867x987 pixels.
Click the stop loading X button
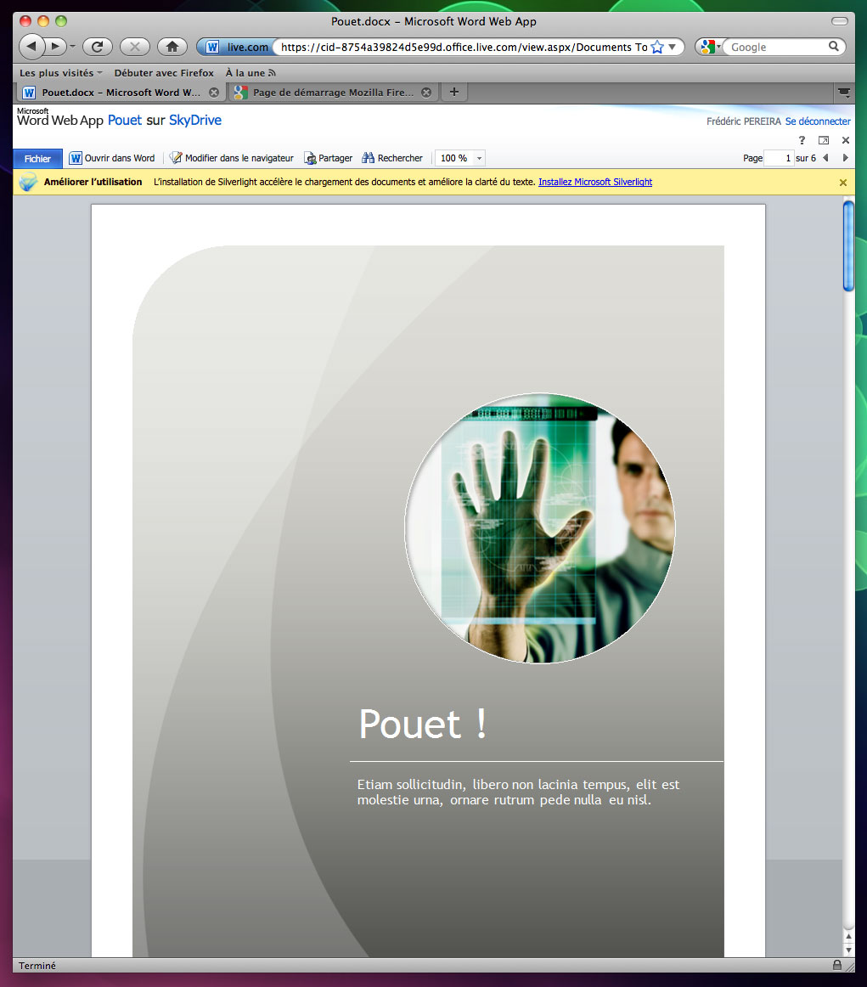(135, 47)
